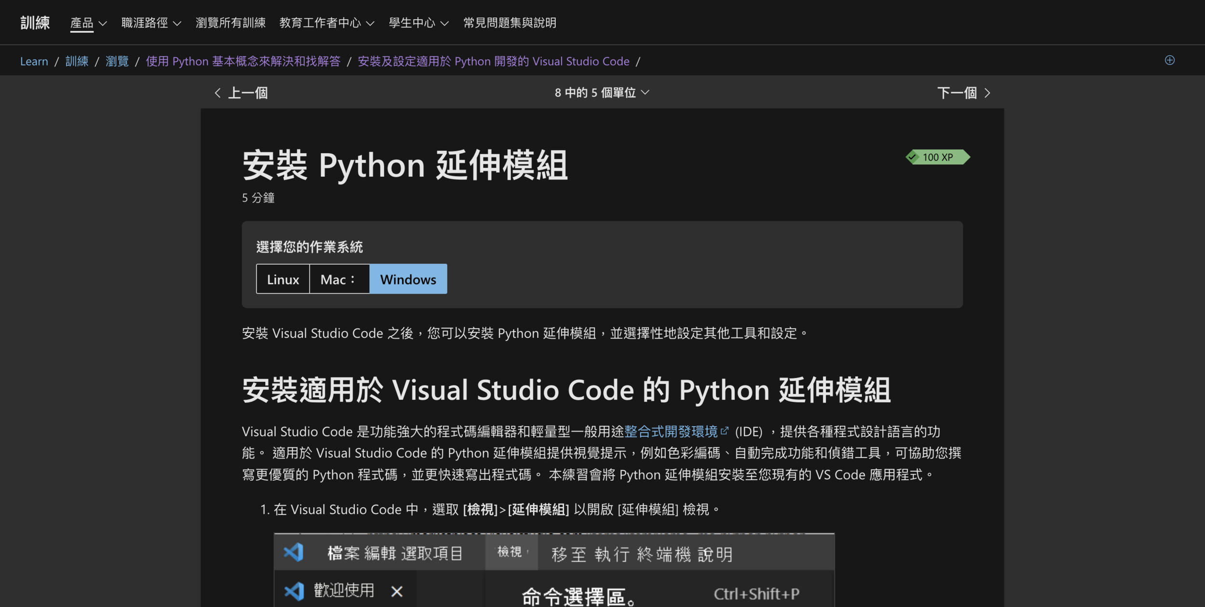This screenshot has height=607, width=1205.
Task: Click the plus circle icon in breadcrumb bar
Action: click(1169, 60)
